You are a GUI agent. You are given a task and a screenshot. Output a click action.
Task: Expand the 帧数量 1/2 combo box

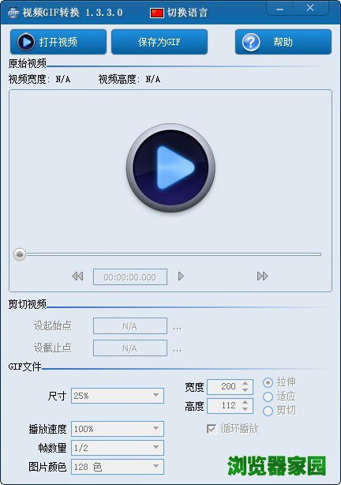(x=118, y=448)
